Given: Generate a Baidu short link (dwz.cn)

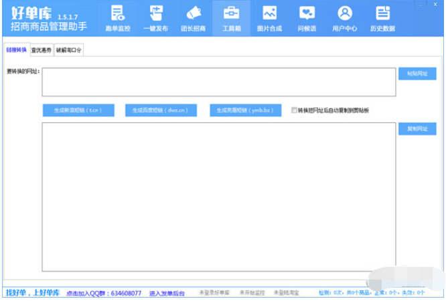Looking at the screenshot, I should coord(161,110).
